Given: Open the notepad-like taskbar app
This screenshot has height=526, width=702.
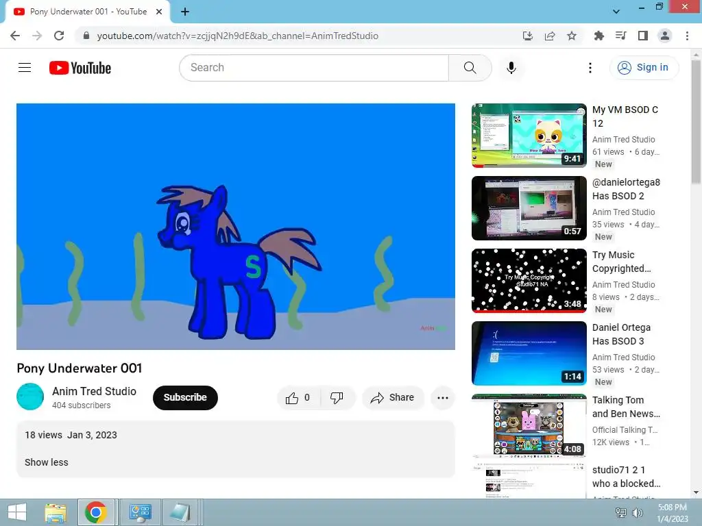Looking at the screenshot, I should [x=181, y=512].
